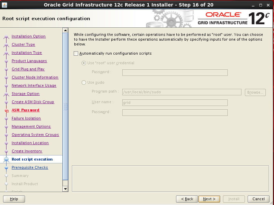
Task: Click the Install Product step label
Action: coord(25,184)
